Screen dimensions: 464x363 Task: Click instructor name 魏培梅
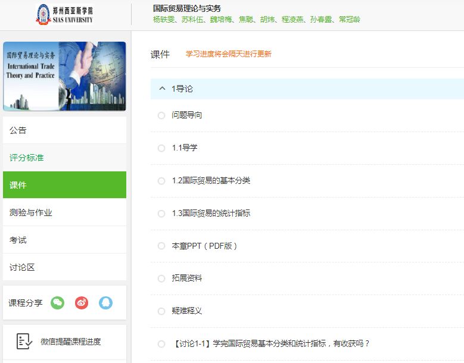tap(221, 20)
